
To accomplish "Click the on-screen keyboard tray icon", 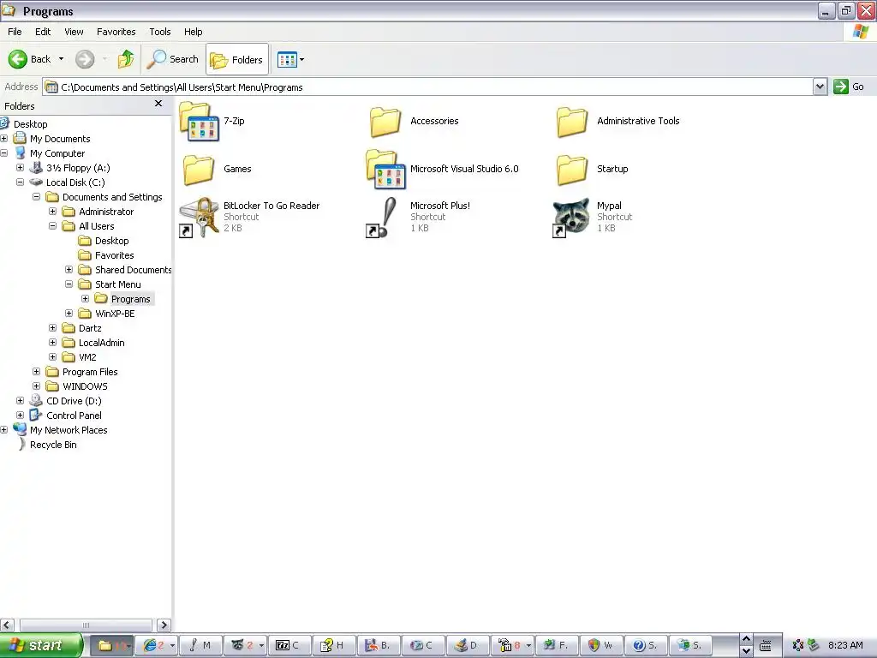I will [765, 645].
